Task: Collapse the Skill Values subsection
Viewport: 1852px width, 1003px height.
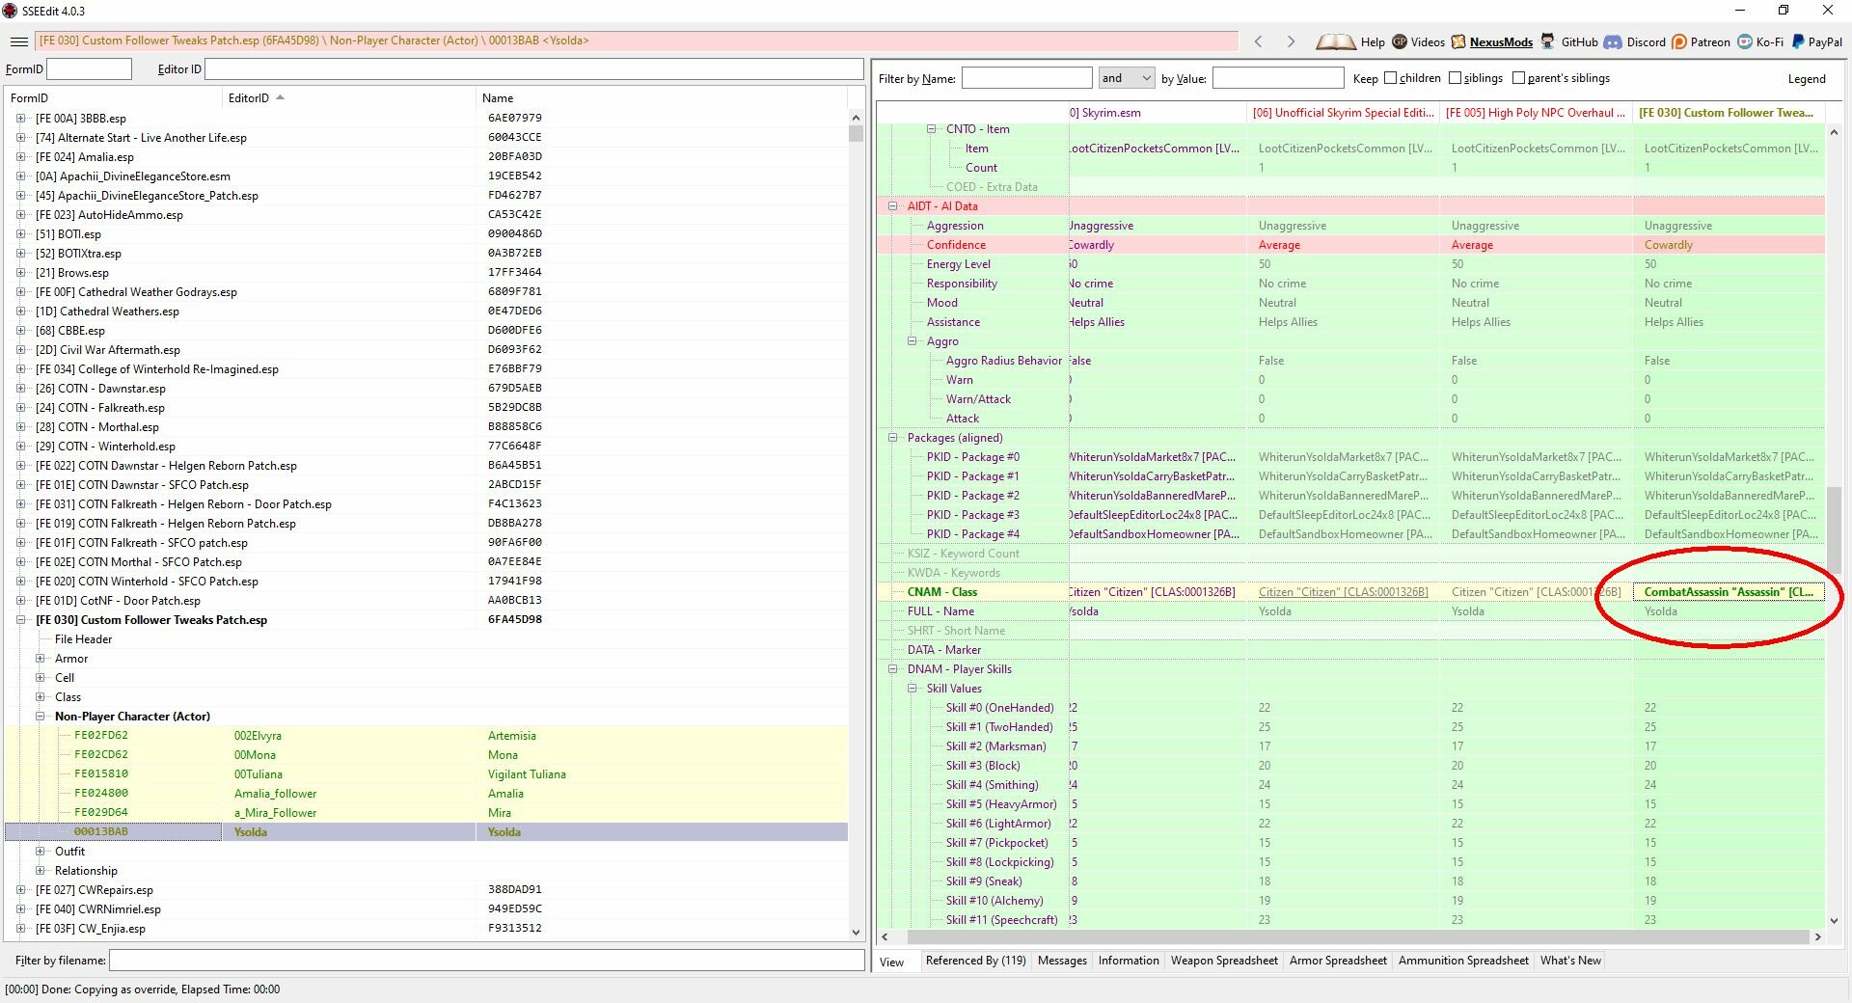Action: [912, 688]
